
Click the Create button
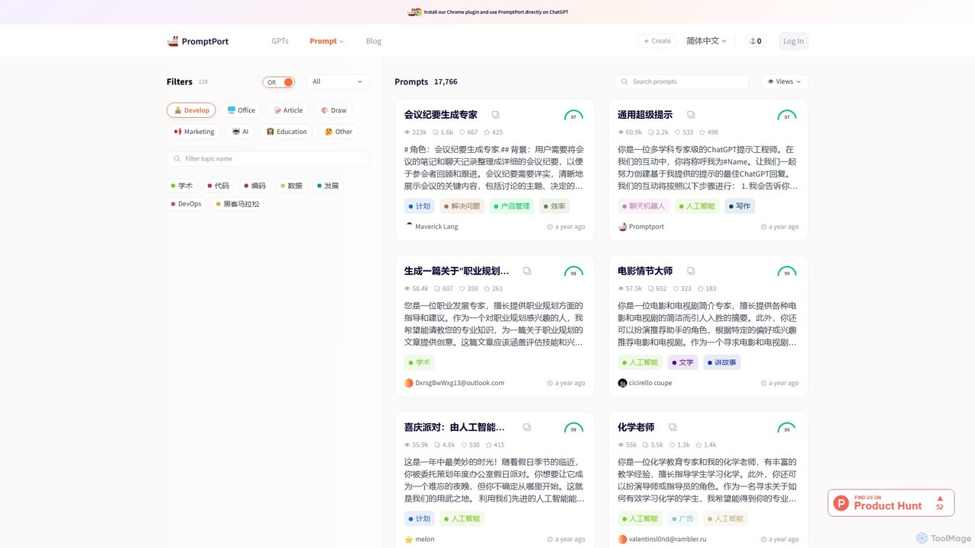point(657,41)
